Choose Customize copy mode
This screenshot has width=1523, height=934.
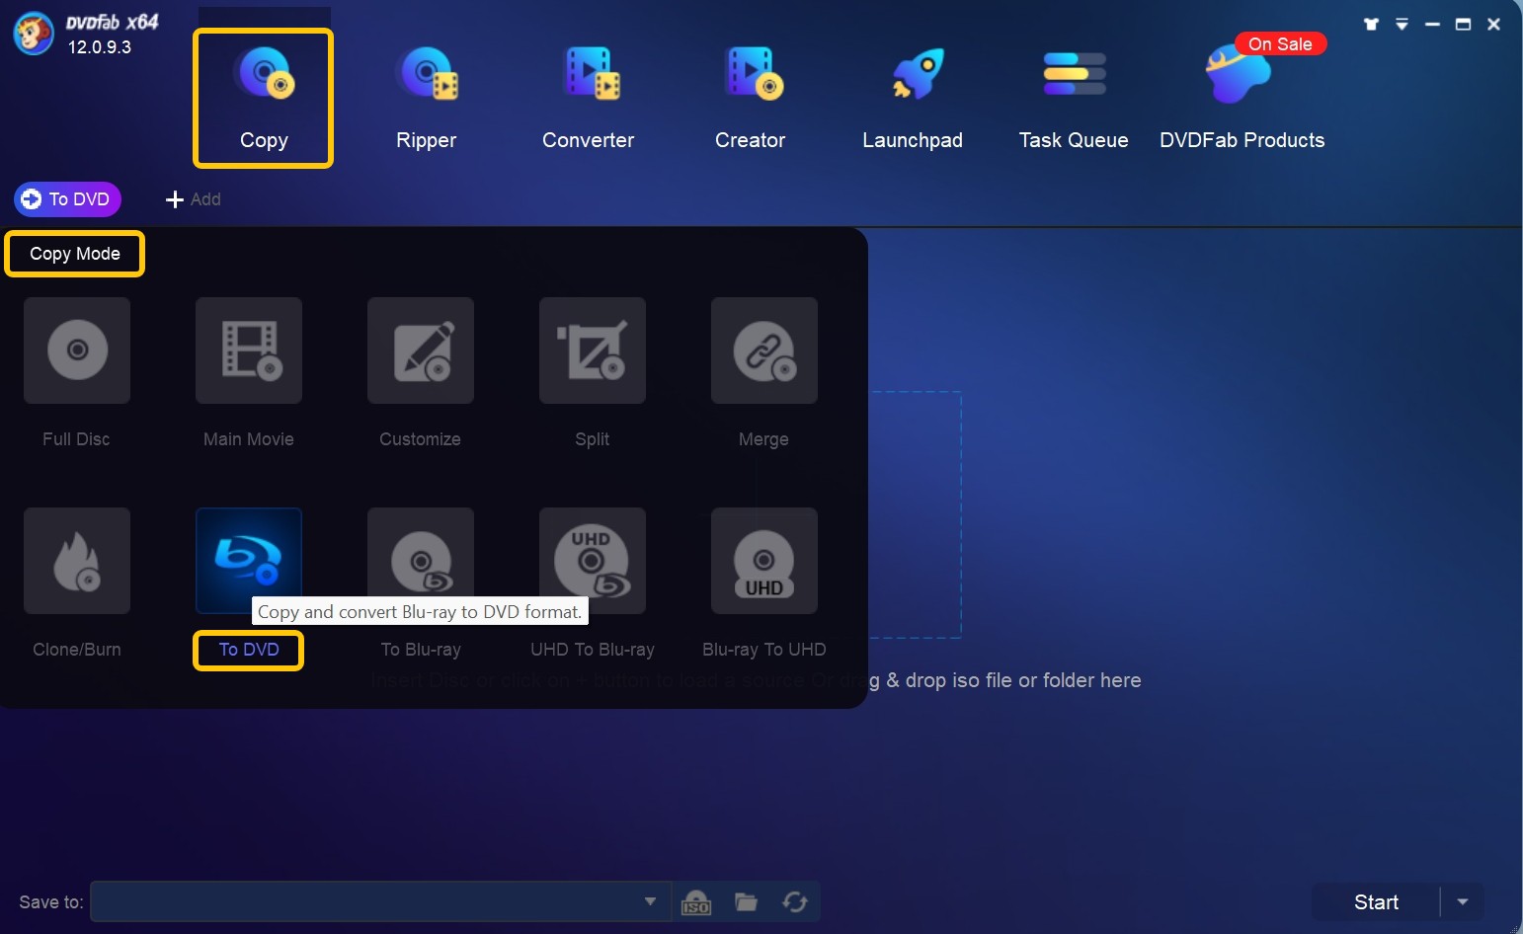421,350
